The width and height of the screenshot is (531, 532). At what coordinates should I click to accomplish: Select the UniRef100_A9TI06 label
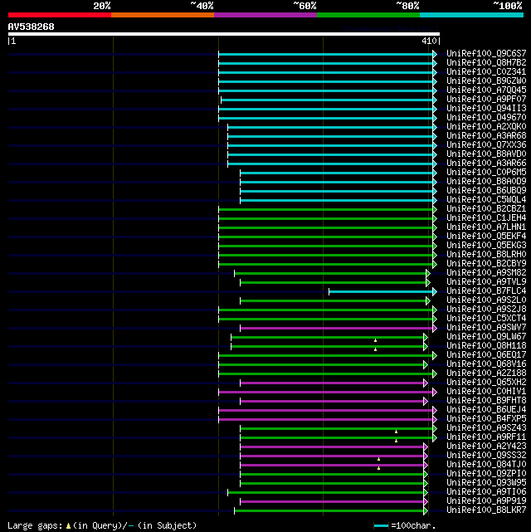(x=486, y=492)
